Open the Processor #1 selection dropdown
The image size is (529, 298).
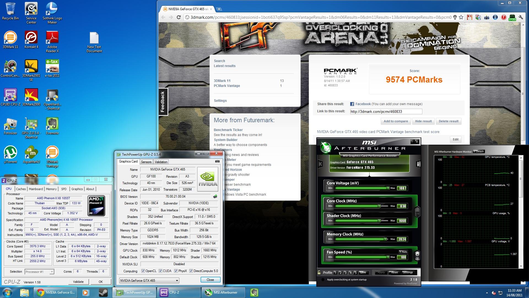(39, 272)
